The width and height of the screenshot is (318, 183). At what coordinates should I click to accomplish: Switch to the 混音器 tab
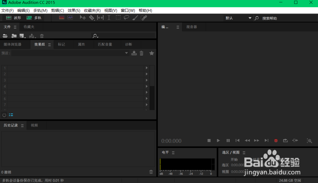(191, 27)
